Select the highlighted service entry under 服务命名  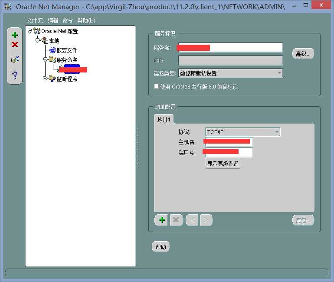[72, 69]
